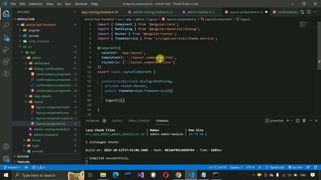Open the Explorer view in activity bar
Screen dimensions: 321x180
click(6, 13)
